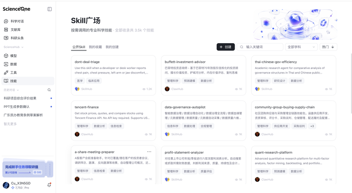This screenshot has height=193, width=352.
Task: Select 技能 skills icon in sidebar
Action: [x=6, y=81]
